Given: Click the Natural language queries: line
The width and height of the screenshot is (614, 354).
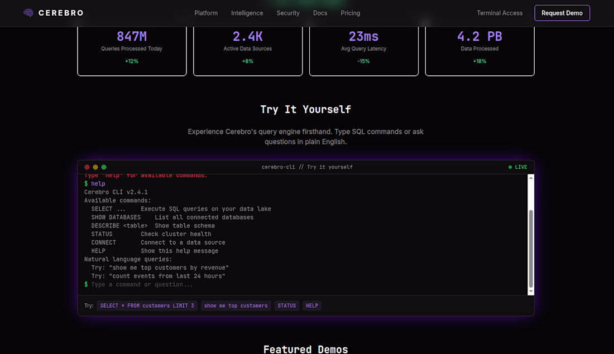Looking at the screenshot, I should click(128, 259).
